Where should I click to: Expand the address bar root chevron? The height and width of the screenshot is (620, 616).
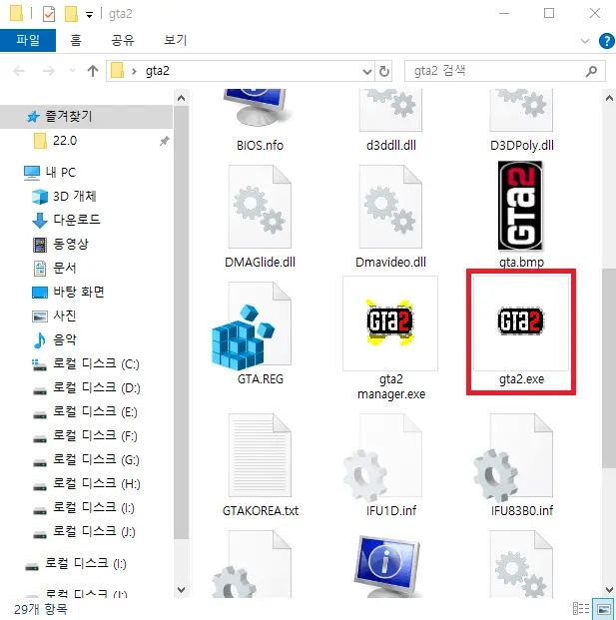click(134, 71)
